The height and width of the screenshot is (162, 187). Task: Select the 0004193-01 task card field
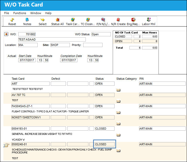[x=31, y=129]
